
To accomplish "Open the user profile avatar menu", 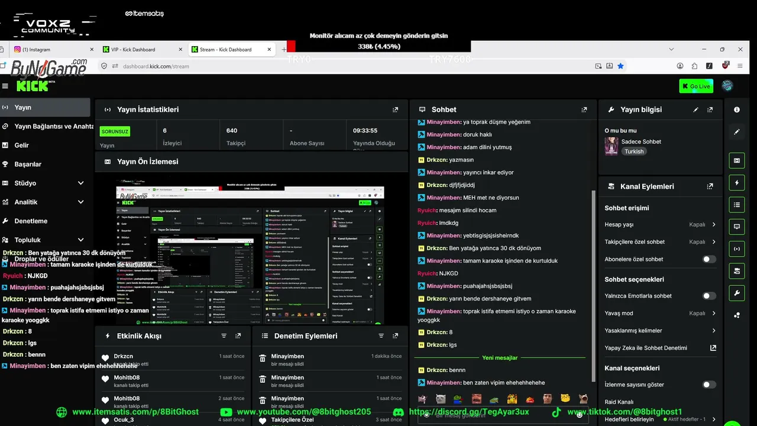I will (728, 86).
